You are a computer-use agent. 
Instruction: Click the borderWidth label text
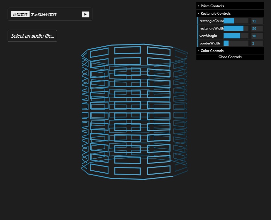coord(210,43)
